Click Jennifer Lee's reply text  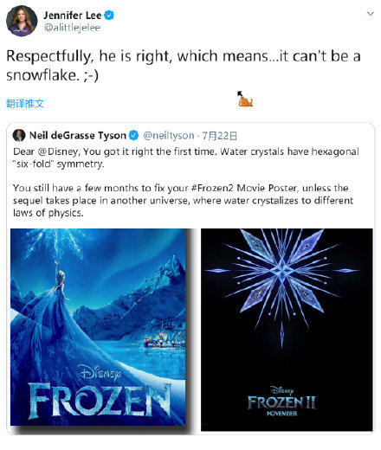pyautogui.click(x=184, y=66)
